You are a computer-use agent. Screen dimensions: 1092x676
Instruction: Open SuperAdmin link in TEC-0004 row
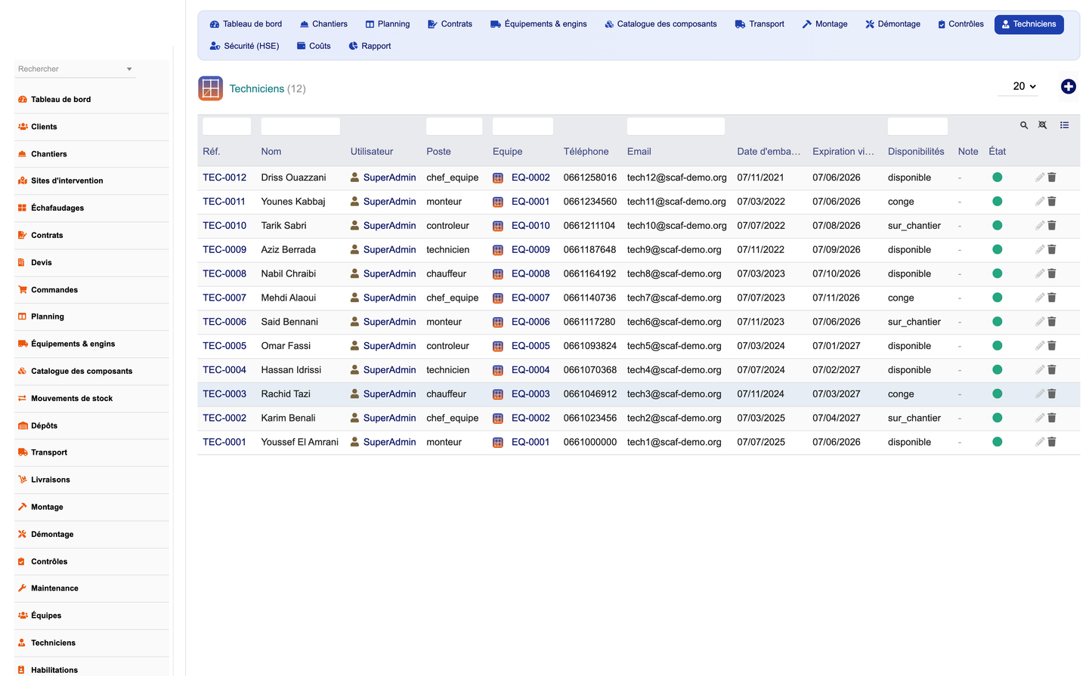389,369
